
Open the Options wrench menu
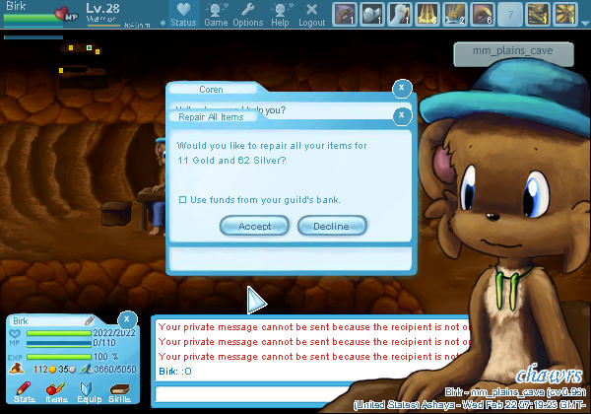(x=247, y=13)
